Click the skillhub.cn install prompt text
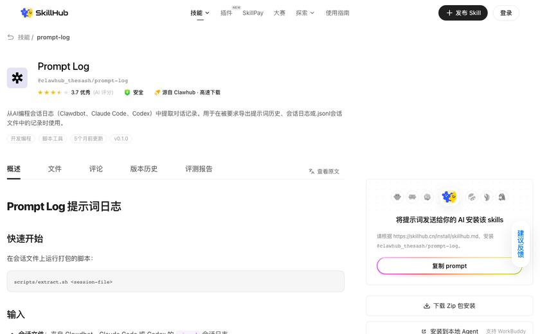 pos(436,241)
